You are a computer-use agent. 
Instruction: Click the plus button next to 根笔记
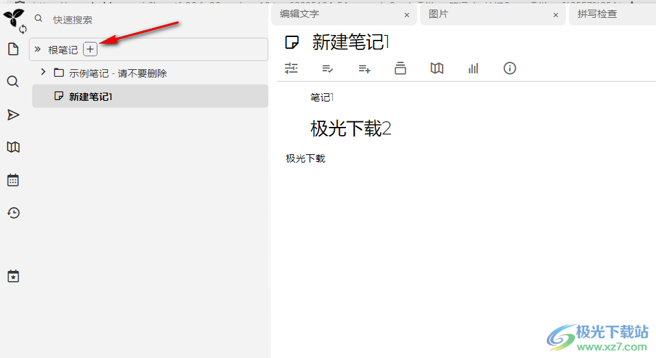pos(91,49)
